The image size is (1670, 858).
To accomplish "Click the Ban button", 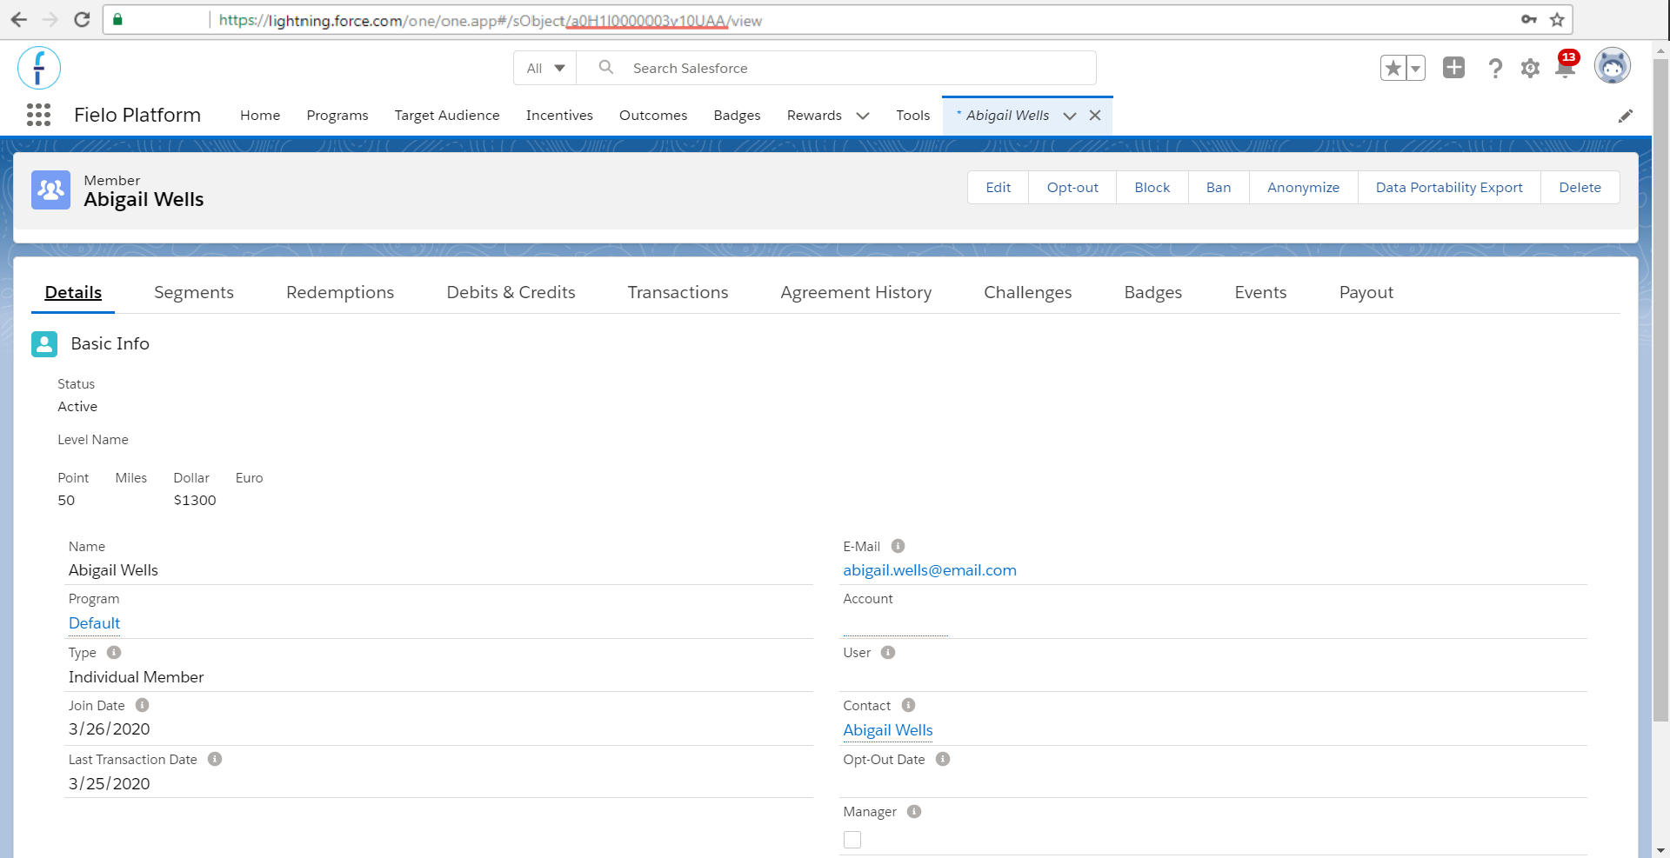I will coord(1219,187).
